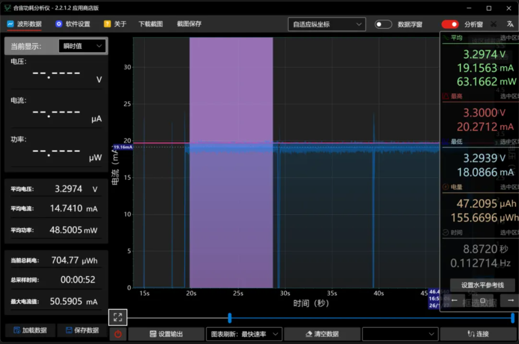Open the 瞬时值 display mode dropdown
Image resolution: width=519 pixels, height=344 pixels.
pyautogui.click(x=82, y=46)
